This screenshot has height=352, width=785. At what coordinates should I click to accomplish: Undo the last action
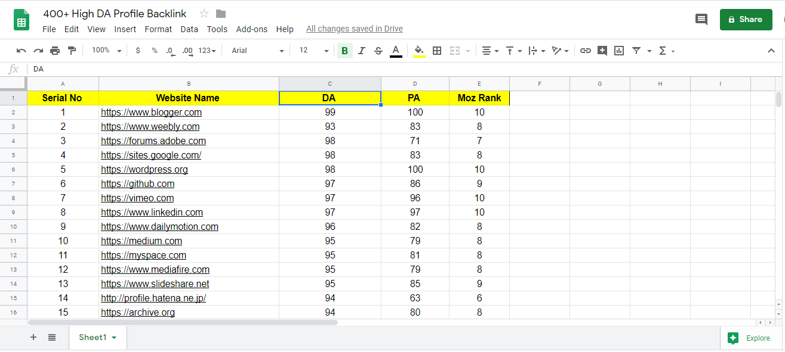tap(21, 50)
